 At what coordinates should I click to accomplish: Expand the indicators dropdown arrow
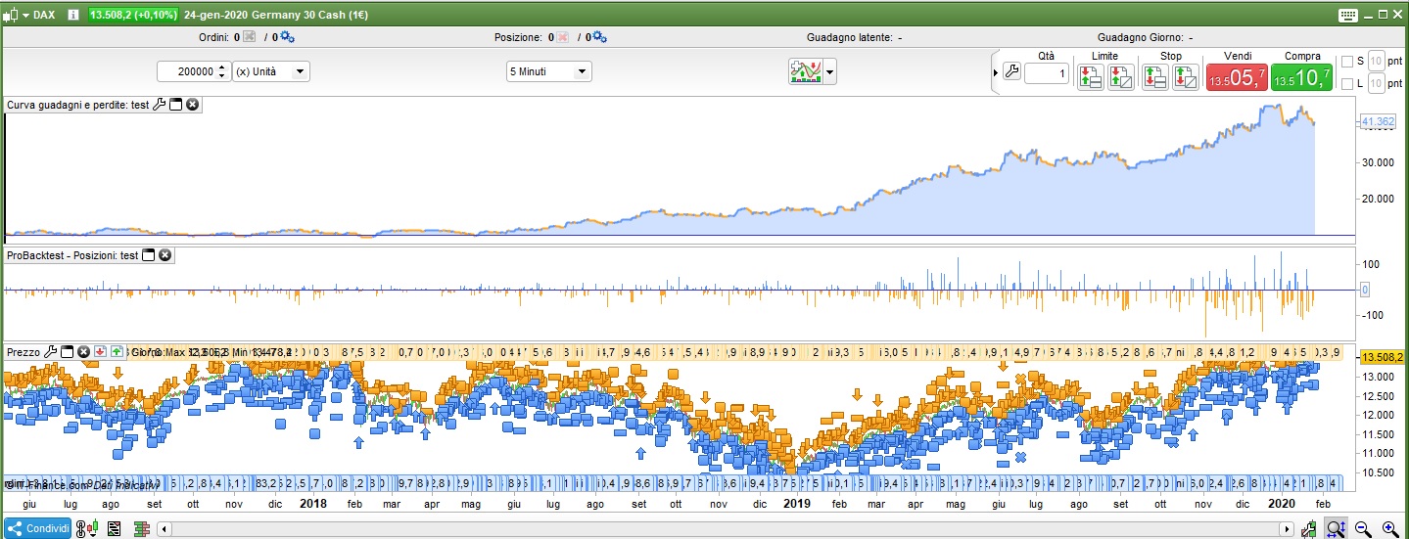pyautogui.click(x=830, y=71)
